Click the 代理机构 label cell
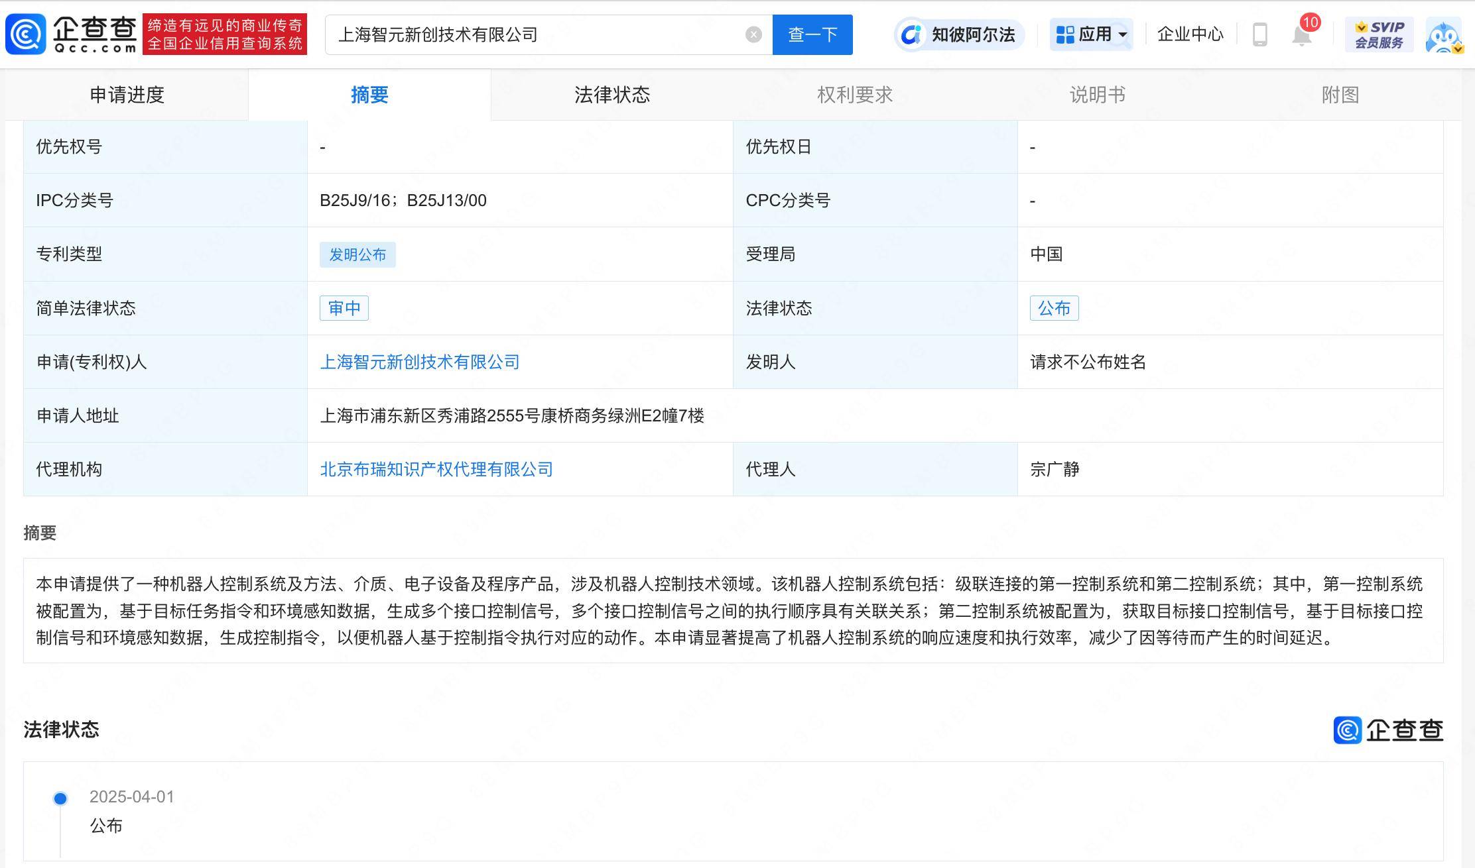The image size is (1475, 868). [x=165, y=469]
